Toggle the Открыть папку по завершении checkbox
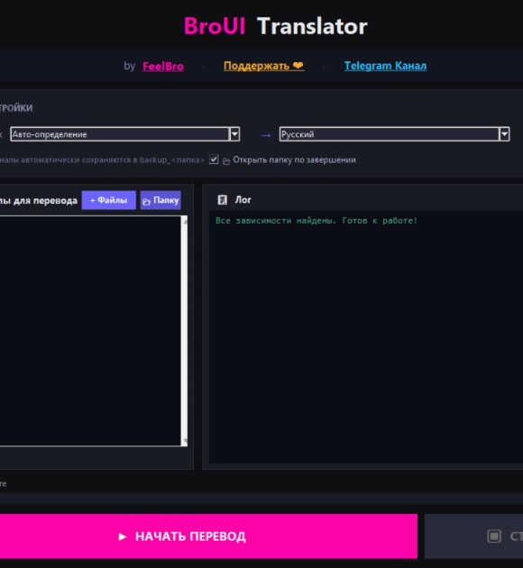The width and height of the screenshot is (523, 568). coord(214,160)
